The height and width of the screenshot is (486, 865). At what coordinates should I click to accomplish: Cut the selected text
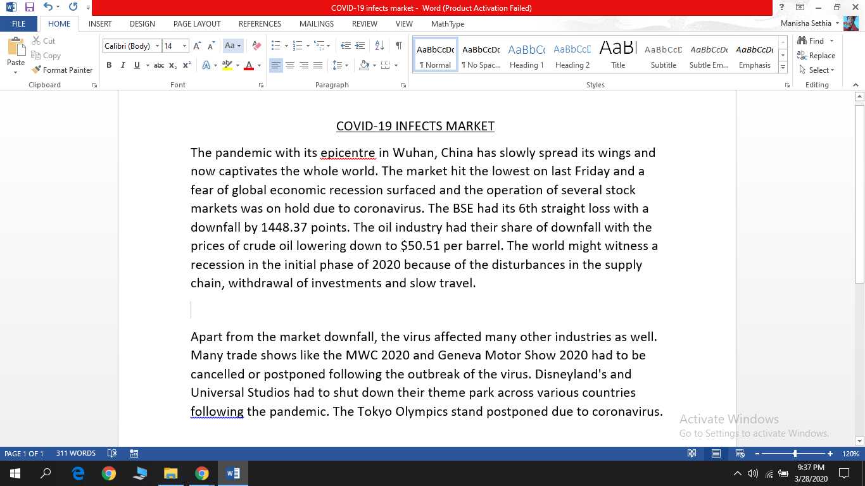[44, 41]
